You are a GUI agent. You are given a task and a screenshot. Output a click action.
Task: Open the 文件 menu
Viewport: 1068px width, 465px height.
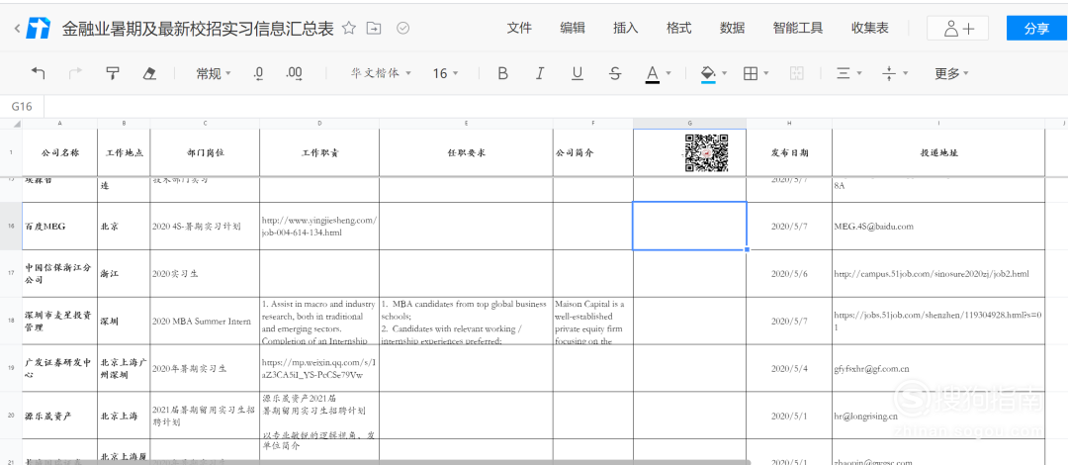[x=519, y=28]
